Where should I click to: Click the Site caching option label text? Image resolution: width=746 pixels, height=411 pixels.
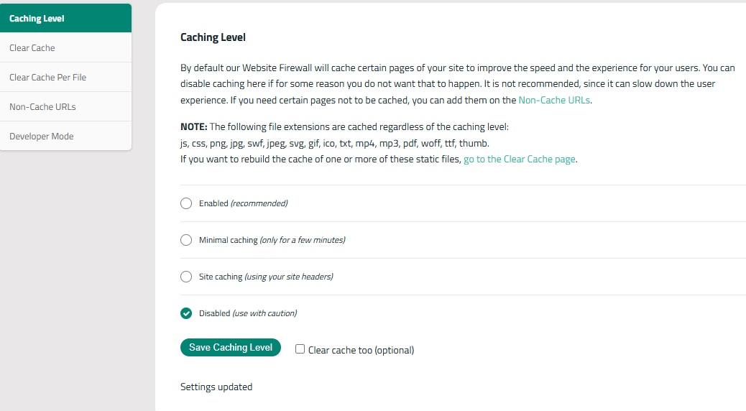point(266,277)
